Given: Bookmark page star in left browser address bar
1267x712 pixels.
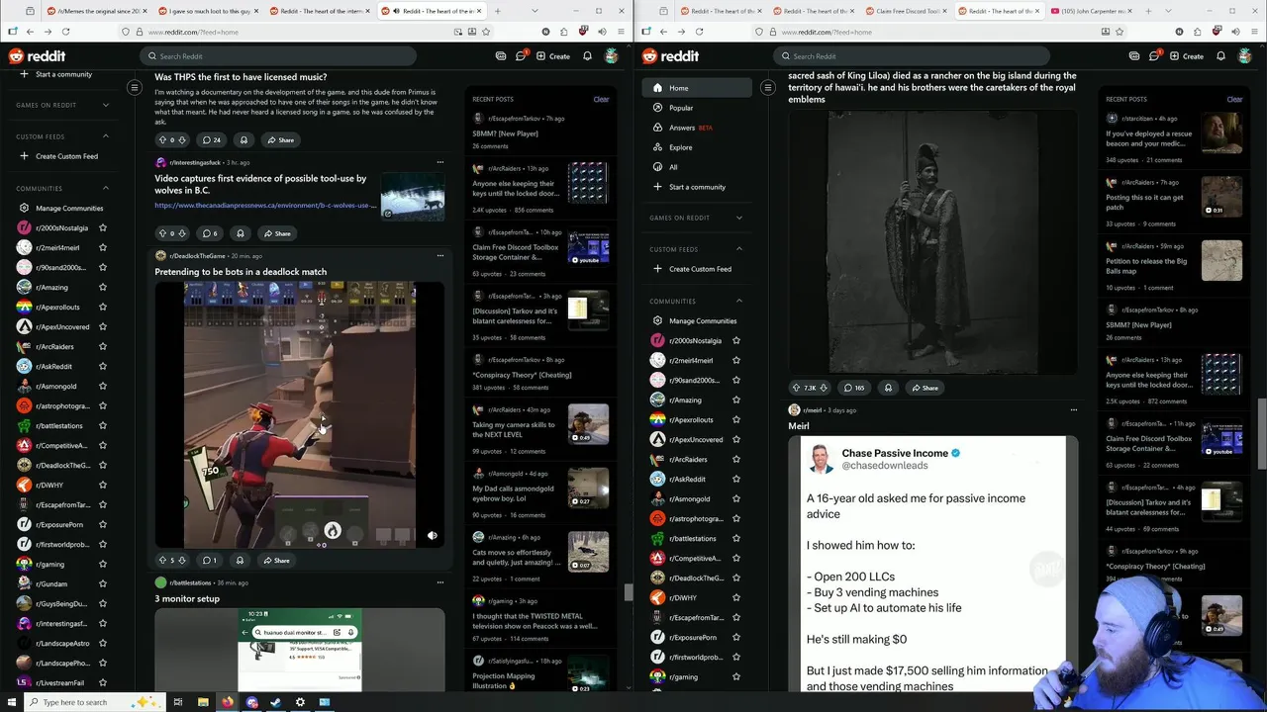Looking at the screenshot, I should [485, 32].
